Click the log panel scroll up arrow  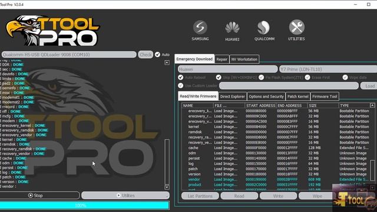167,62
